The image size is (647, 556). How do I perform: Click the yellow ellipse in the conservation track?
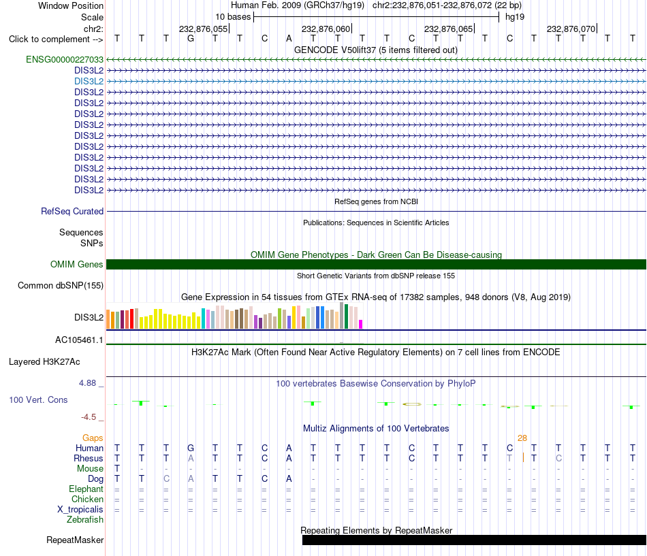412,404
